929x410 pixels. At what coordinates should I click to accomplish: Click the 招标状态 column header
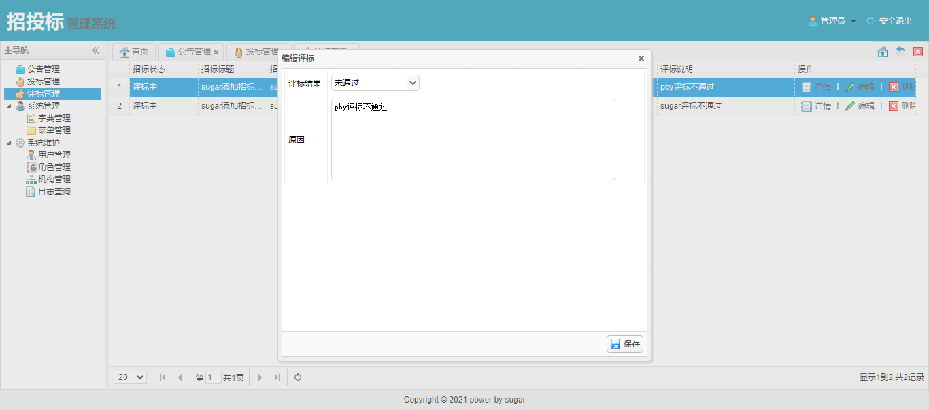click(164, 69)
